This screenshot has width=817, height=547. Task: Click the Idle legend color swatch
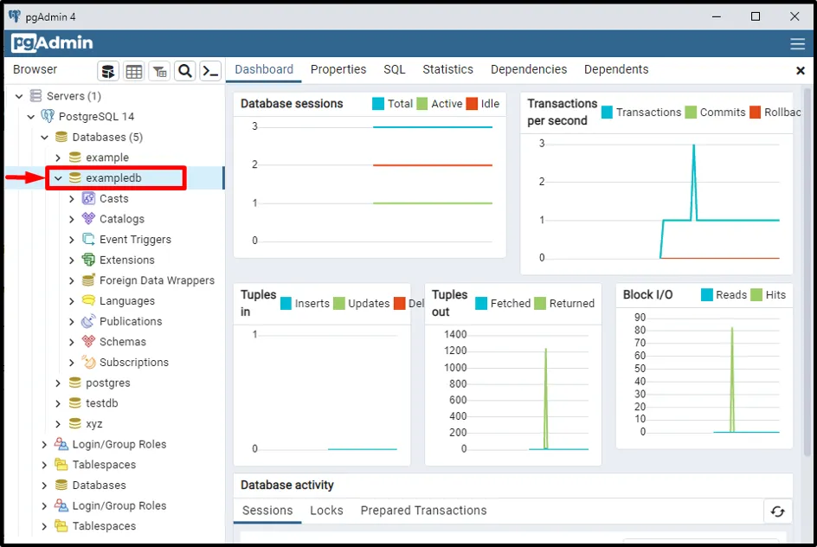pos(472,104)
